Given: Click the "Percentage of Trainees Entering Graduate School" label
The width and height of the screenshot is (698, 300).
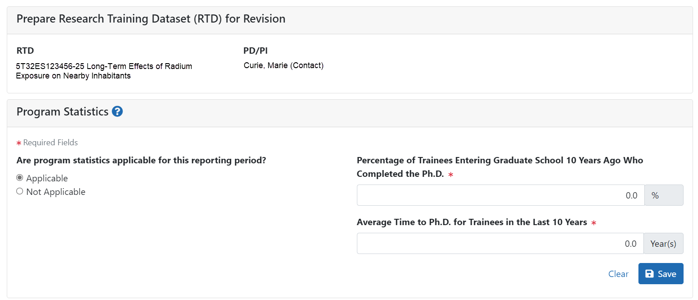Looking at the screenshot, I should coord(500,167).
